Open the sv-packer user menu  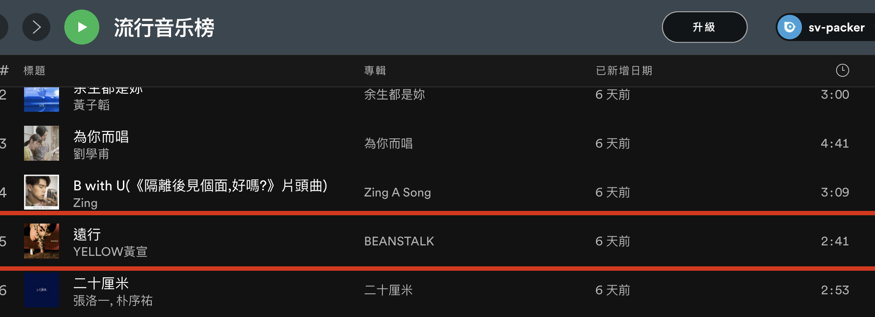click(836, 28)
